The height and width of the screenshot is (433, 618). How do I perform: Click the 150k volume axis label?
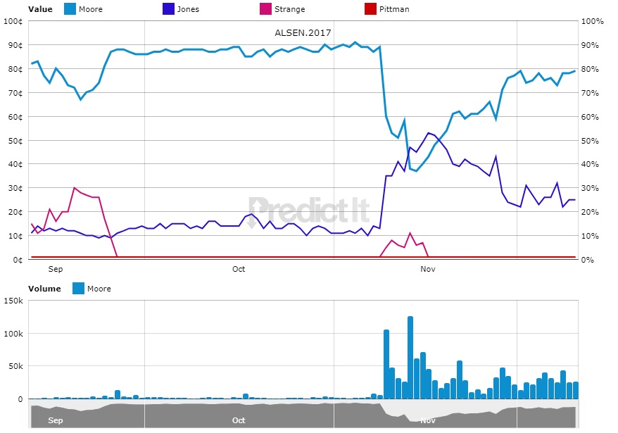coord(13,301)
